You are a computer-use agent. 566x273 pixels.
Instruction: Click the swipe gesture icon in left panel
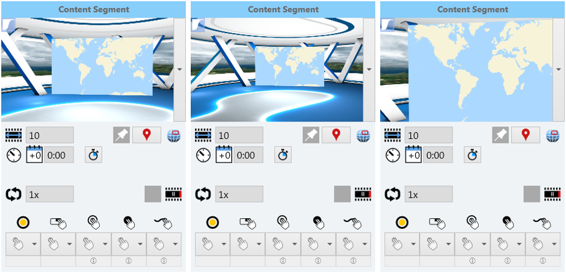coord(58,223)
